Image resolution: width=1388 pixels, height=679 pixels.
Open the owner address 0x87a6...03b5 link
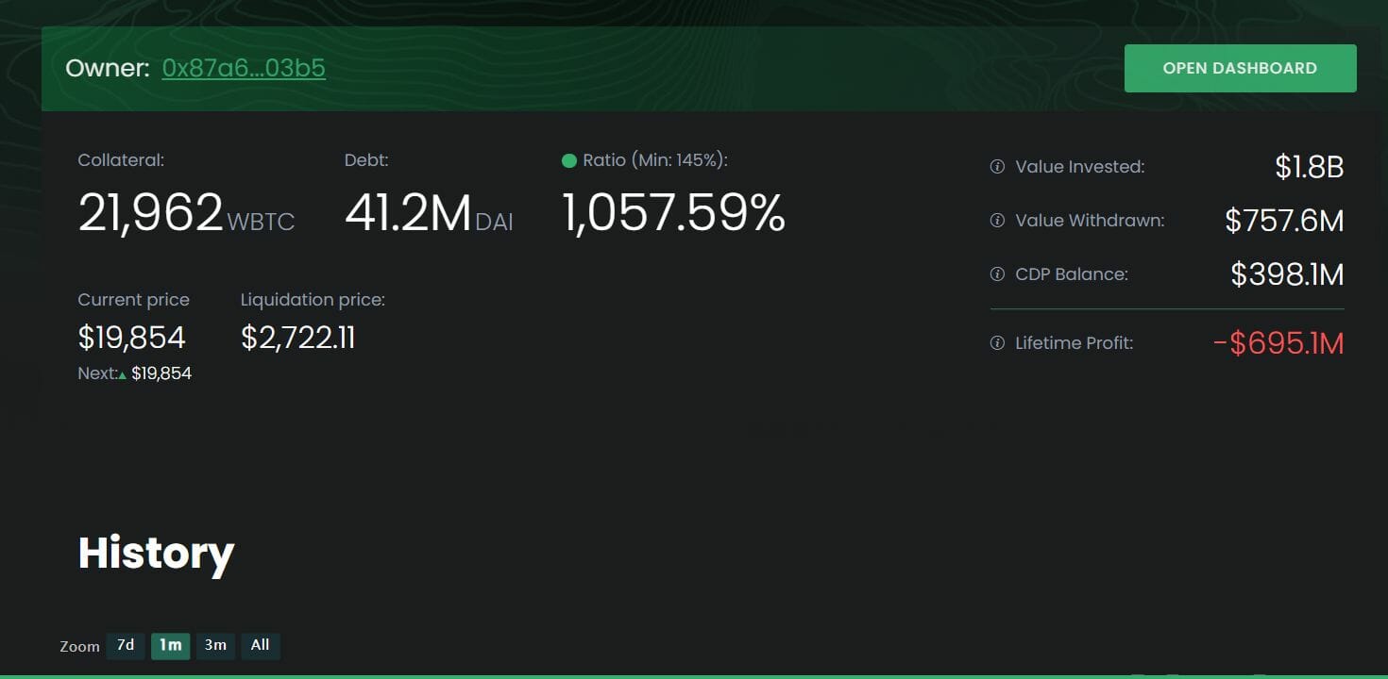244,68
